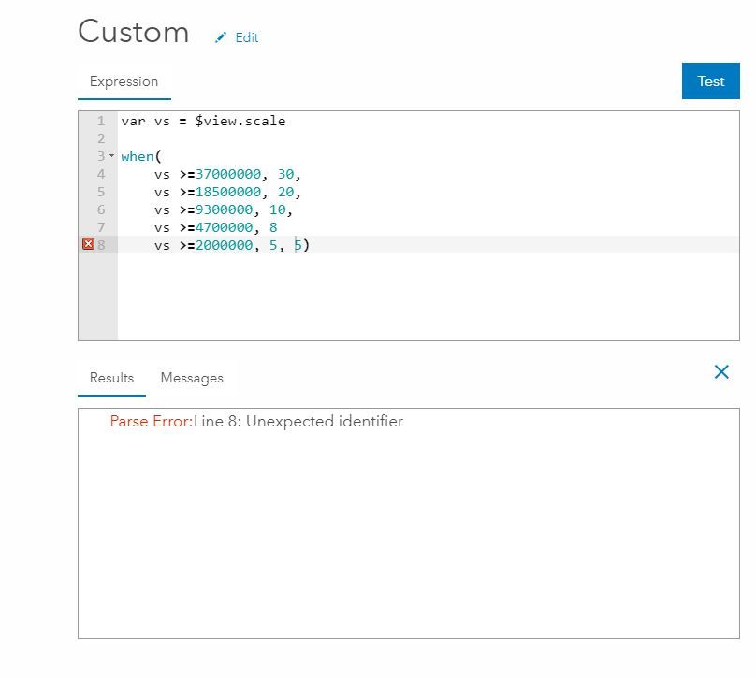Click the 2000000 value on line 8
This screenshot has height=678, width=756.
click(x=225, y=245)
